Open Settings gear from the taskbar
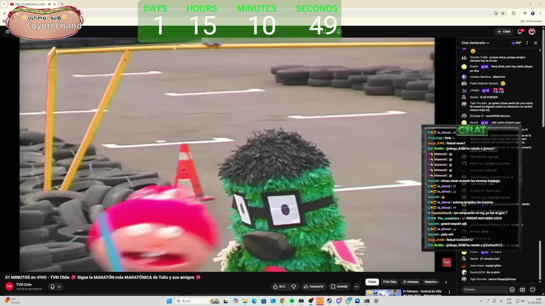The image size is (545, 306). pyautogui.click(x=376, y=301)
